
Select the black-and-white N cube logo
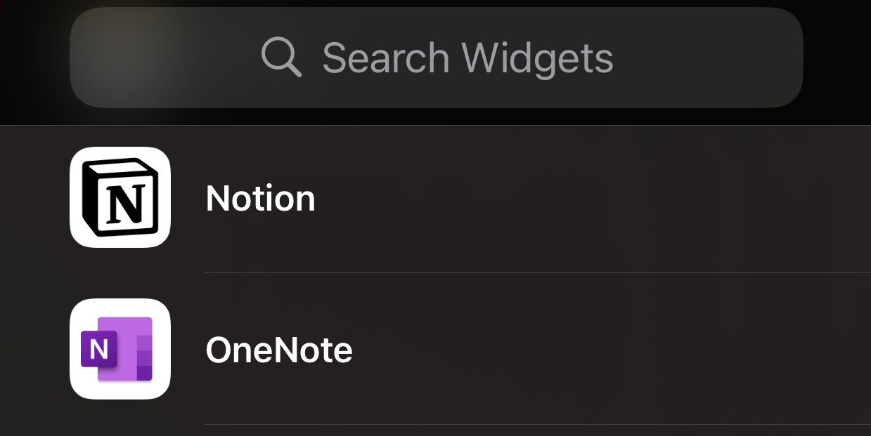point(120,197)
